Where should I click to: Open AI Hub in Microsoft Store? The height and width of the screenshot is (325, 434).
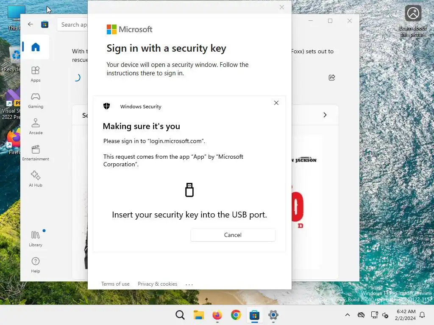pyautogui.click(x=36, y=179)
